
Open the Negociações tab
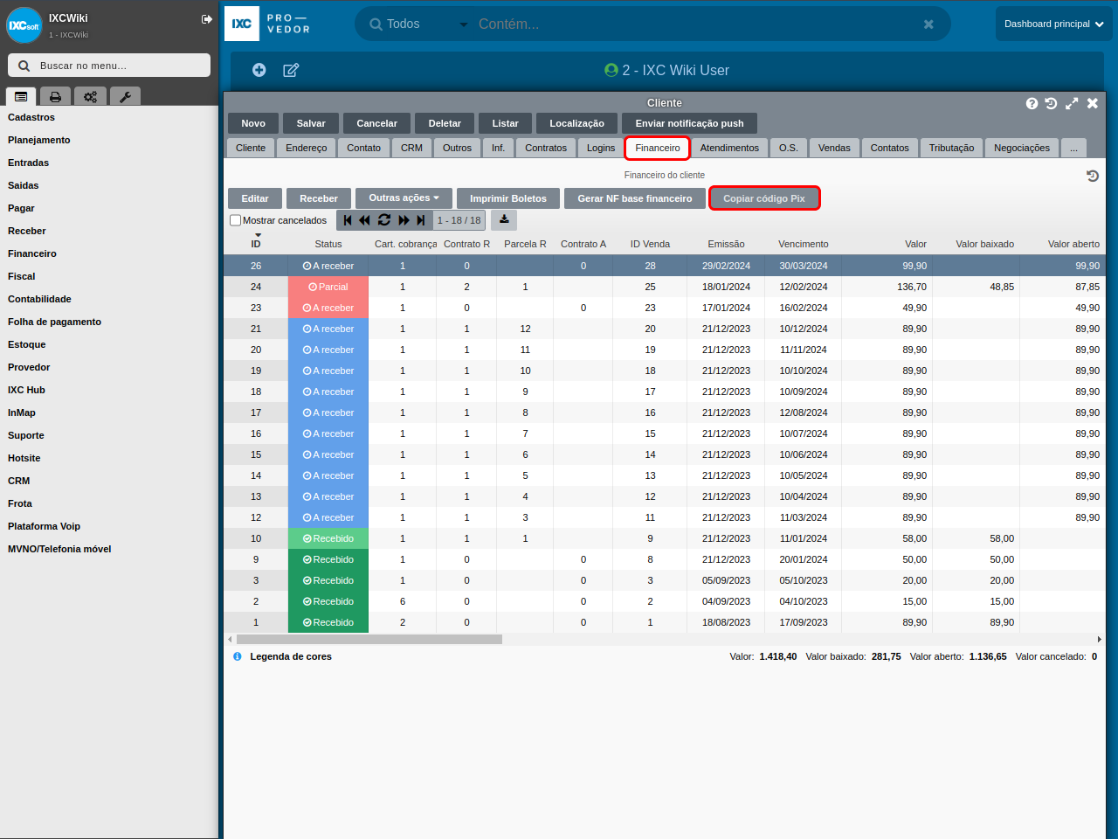pos(1022,148)
